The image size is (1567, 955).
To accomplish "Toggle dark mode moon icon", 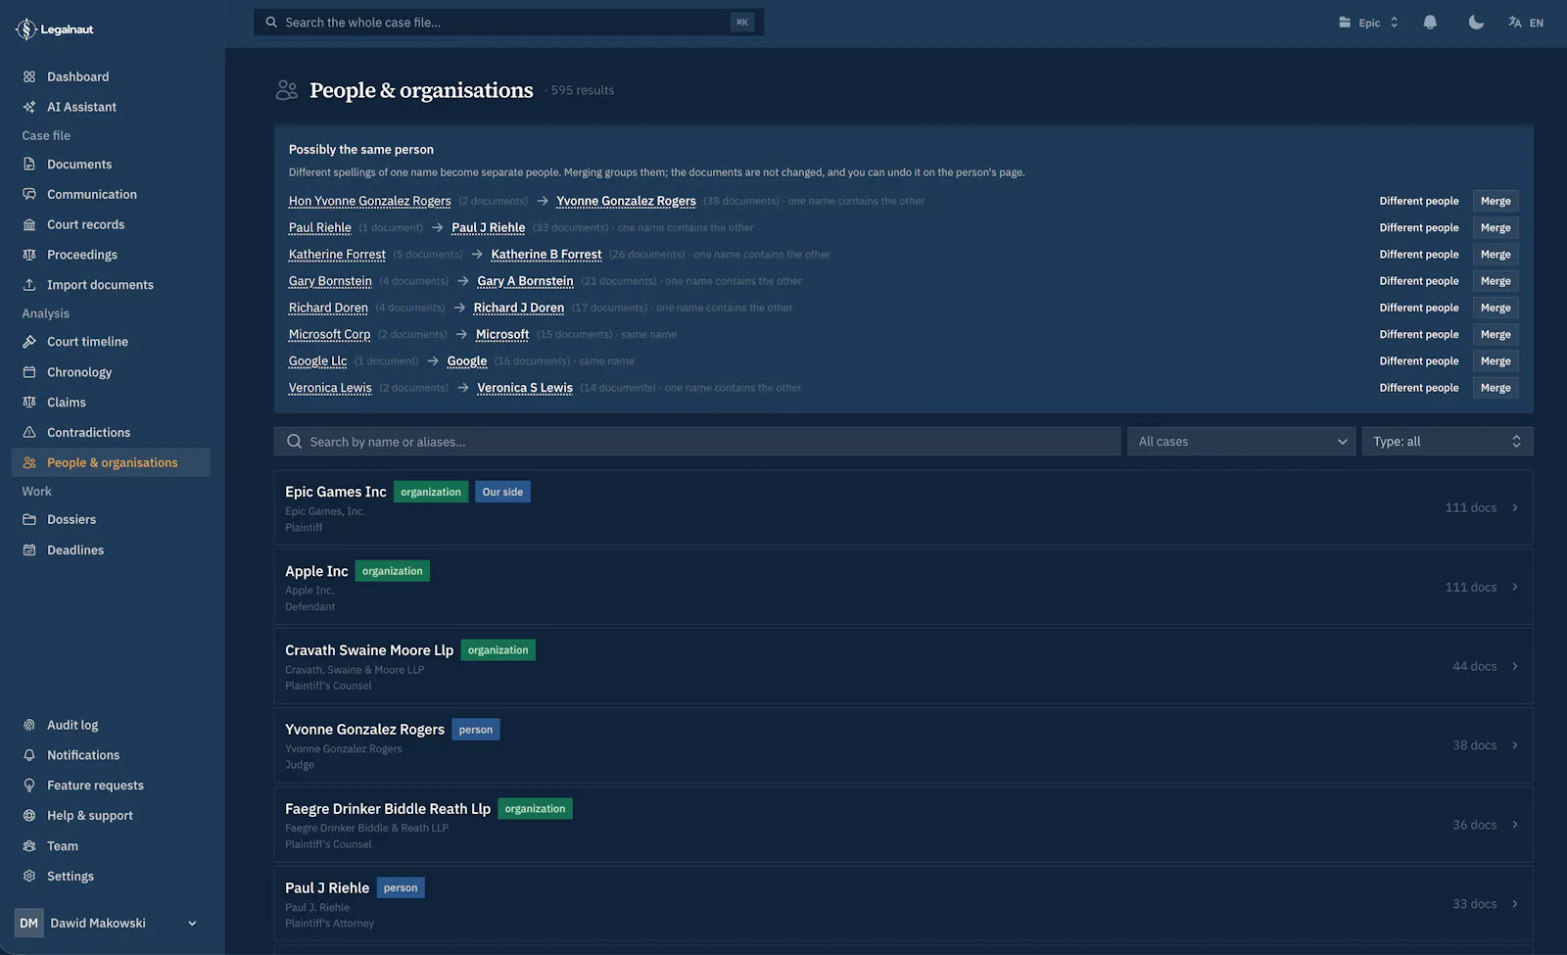I will click(x=1476, y=23).
